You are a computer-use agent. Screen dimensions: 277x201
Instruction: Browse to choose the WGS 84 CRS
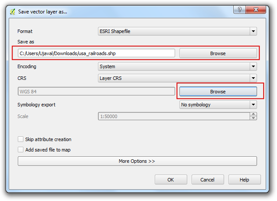pos(218,92)
